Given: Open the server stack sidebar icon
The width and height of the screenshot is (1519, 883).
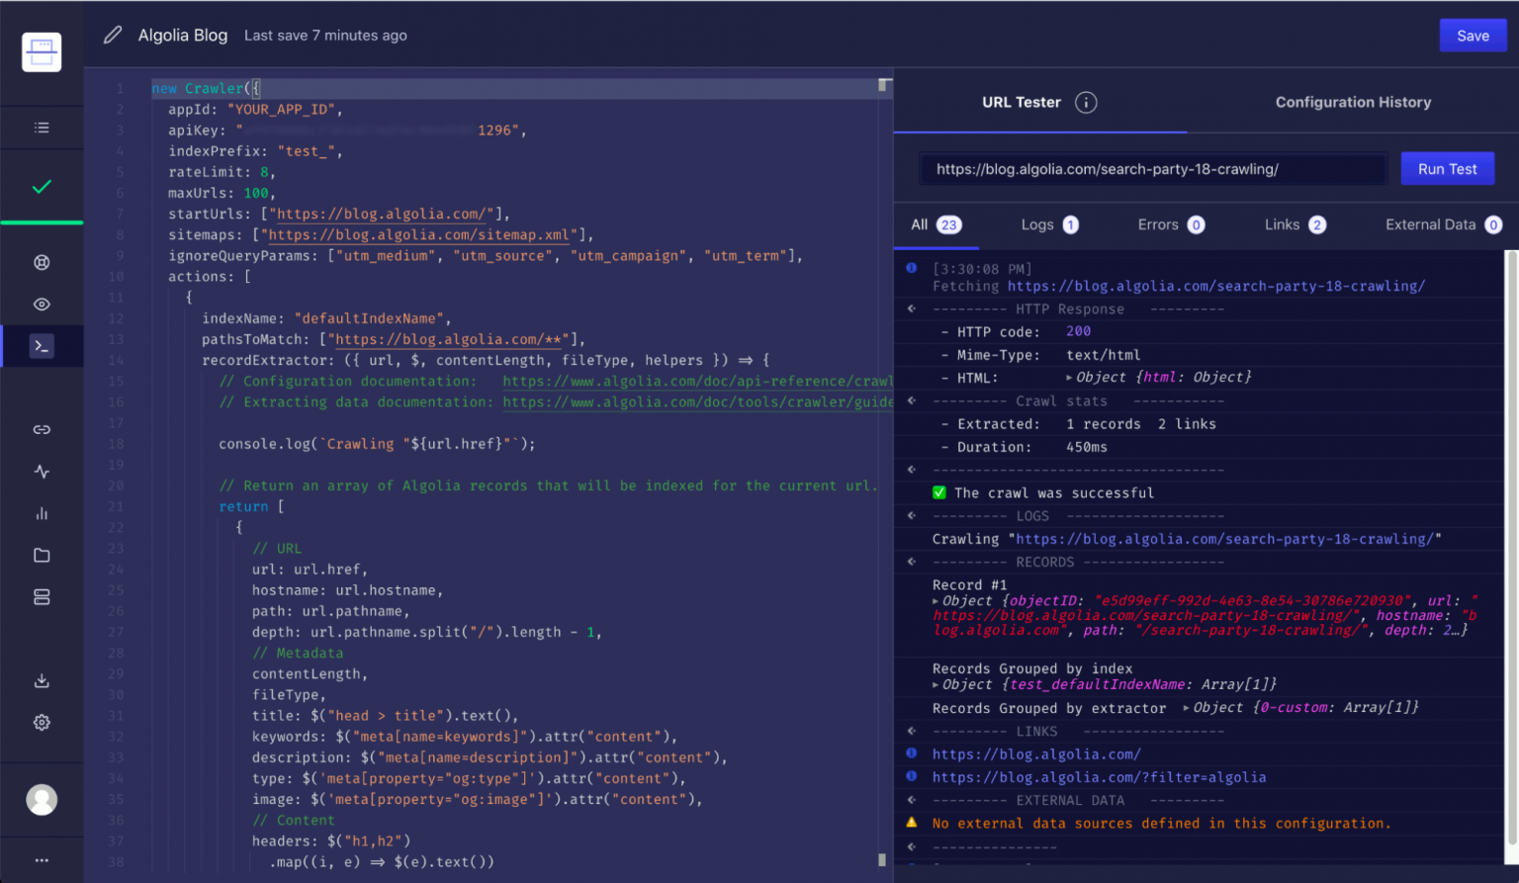Looking at the screenshot, I should [x=42, y=597].
